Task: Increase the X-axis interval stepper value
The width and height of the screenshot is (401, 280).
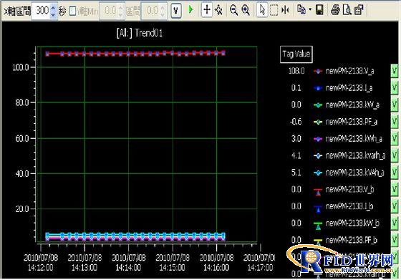Action: pos(53,7)
